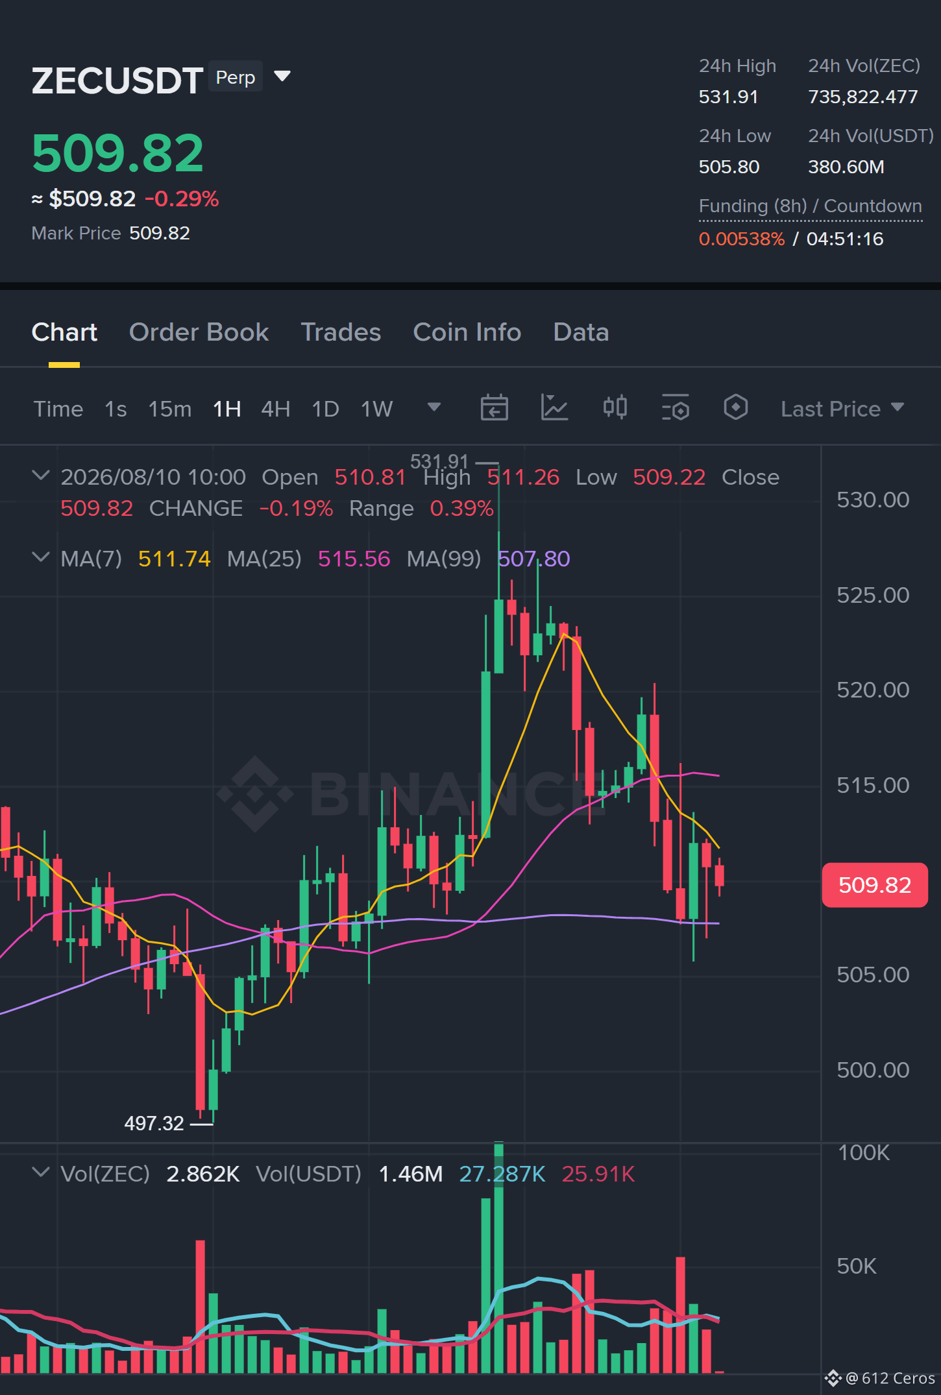Select the 1D chart interval
The image size is (941, 1395).
click(326, 409)
